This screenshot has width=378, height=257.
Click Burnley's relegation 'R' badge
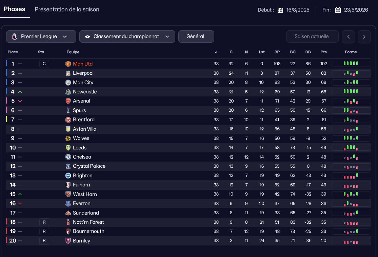click(x=44, y=241)
